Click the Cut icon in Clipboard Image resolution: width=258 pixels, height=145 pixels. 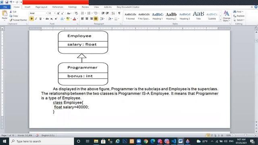click(11, 12)
